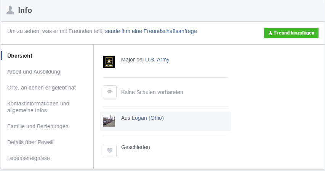325x171 pixels.
Task: Click Keine Schulen vorhanden entry
Action: [x=152, y=92]
